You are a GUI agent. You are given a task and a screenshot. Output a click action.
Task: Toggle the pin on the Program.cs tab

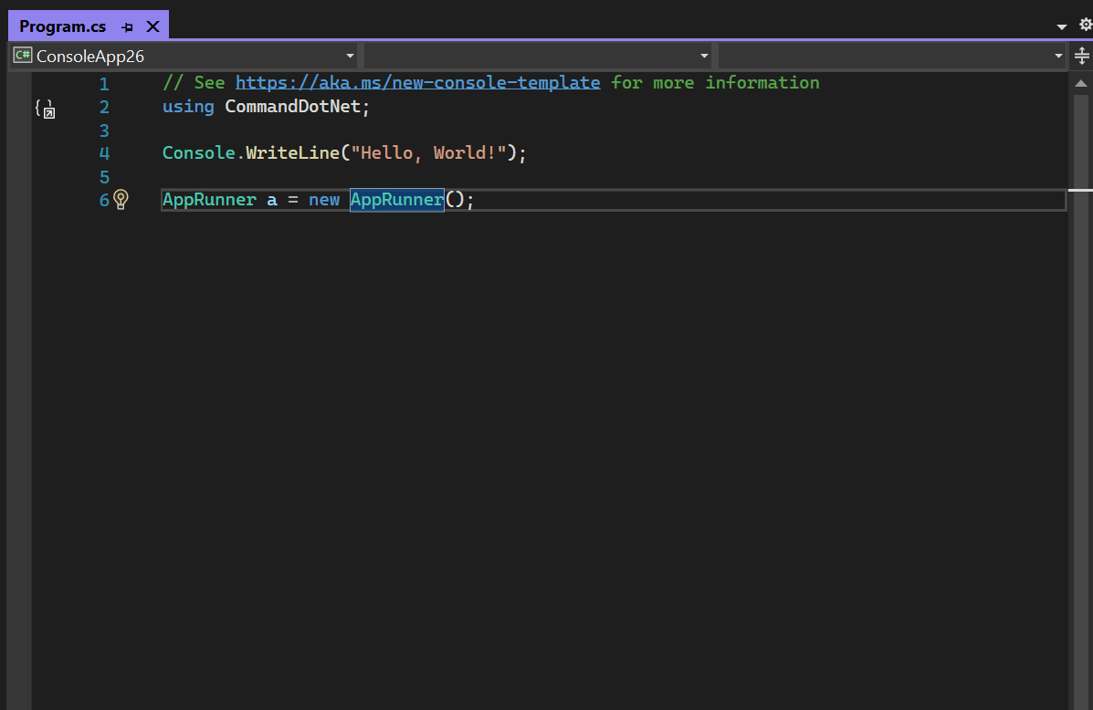(127, 26)
